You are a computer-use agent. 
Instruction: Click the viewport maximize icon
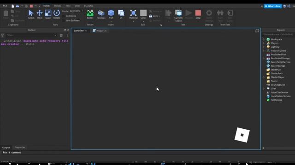[257, 31]
